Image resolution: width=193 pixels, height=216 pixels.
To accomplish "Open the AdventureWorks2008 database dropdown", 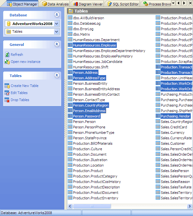I will pyautogui.click(x=57, y=24).
